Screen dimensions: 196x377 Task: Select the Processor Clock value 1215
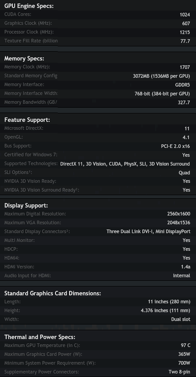pos(185,32)
